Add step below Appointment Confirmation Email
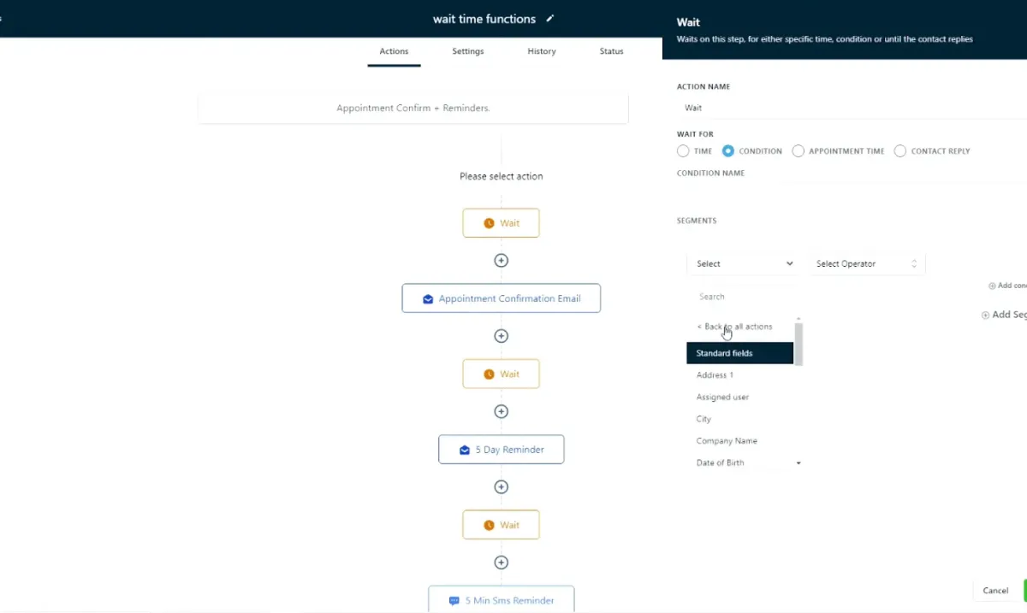 (x=502, y=336)
